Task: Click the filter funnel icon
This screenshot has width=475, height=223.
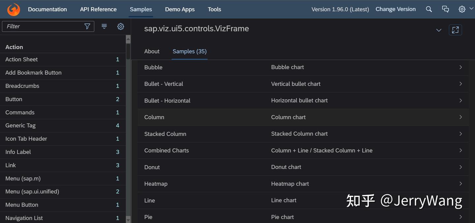Action: pos(87,26)
